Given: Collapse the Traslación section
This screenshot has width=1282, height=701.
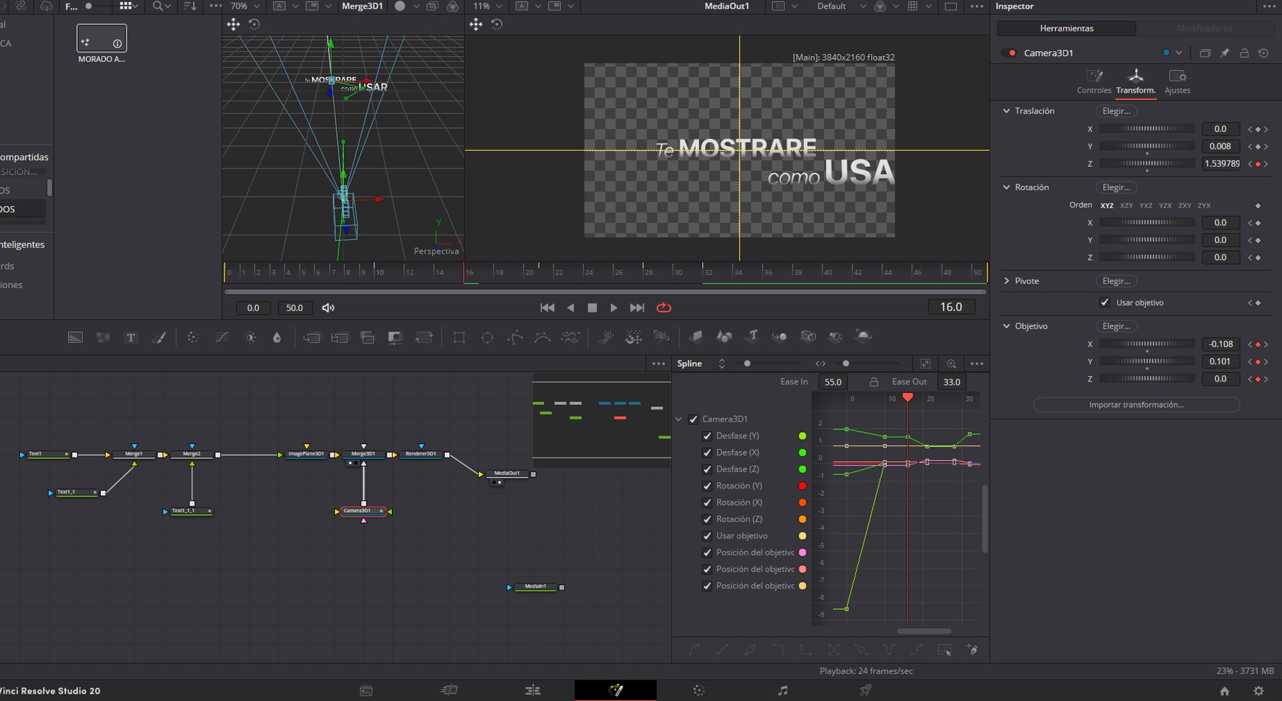Looking at the screenshot, I should click(x=1006, y=111).
